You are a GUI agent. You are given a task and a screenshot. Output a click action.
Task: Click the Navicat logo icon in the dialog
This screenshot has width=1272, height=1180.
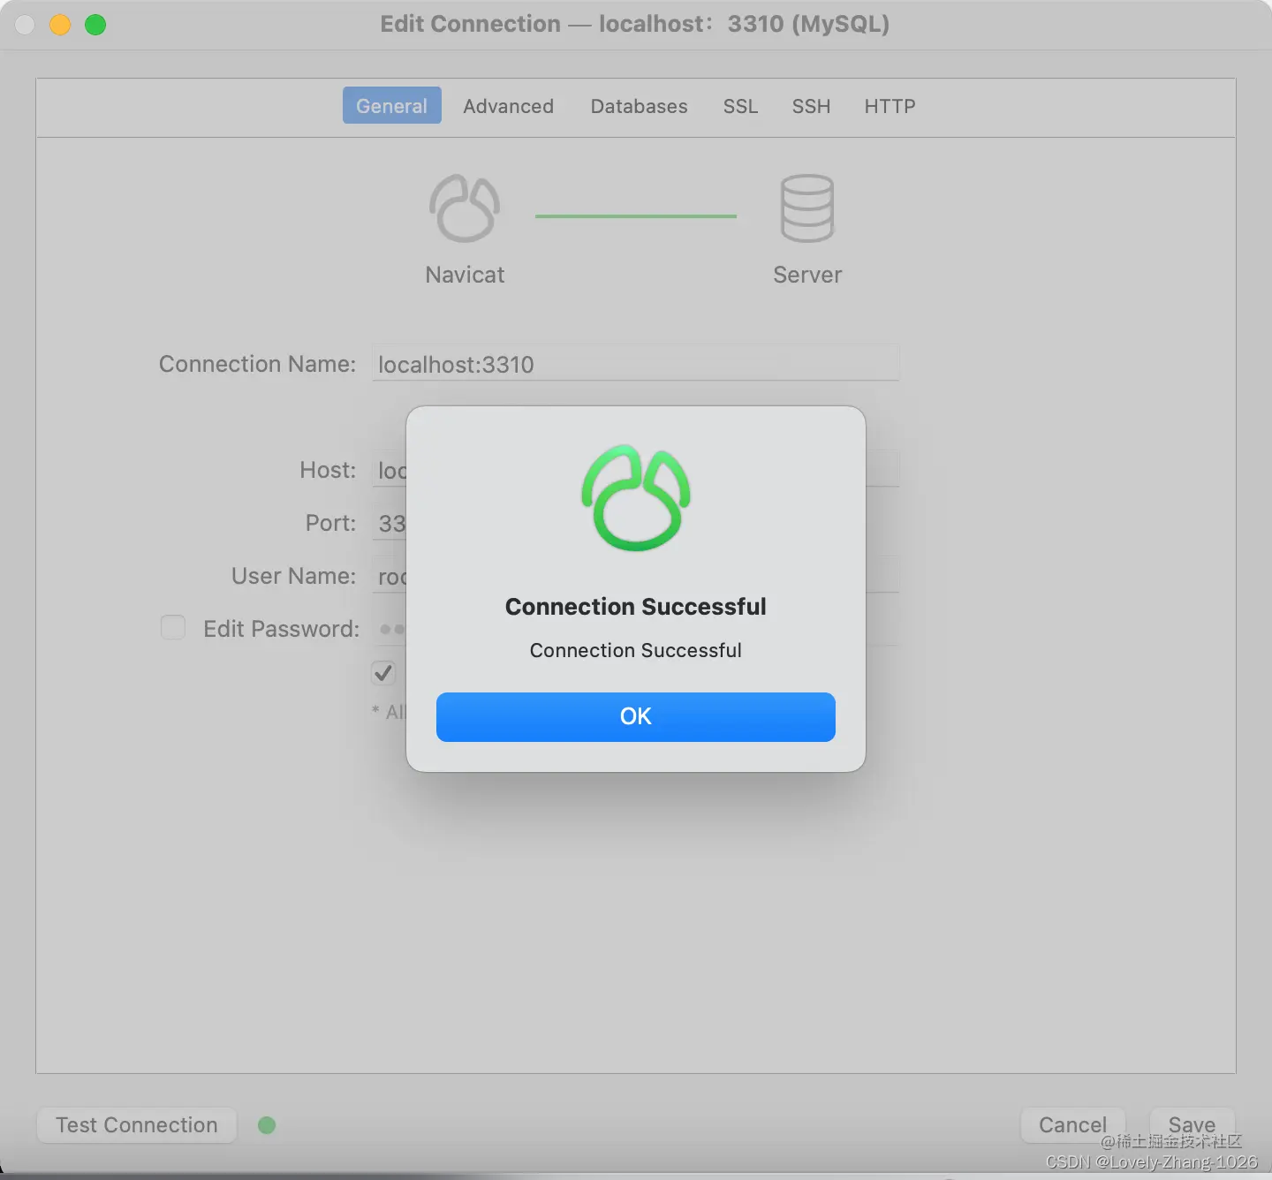(636, 498)
